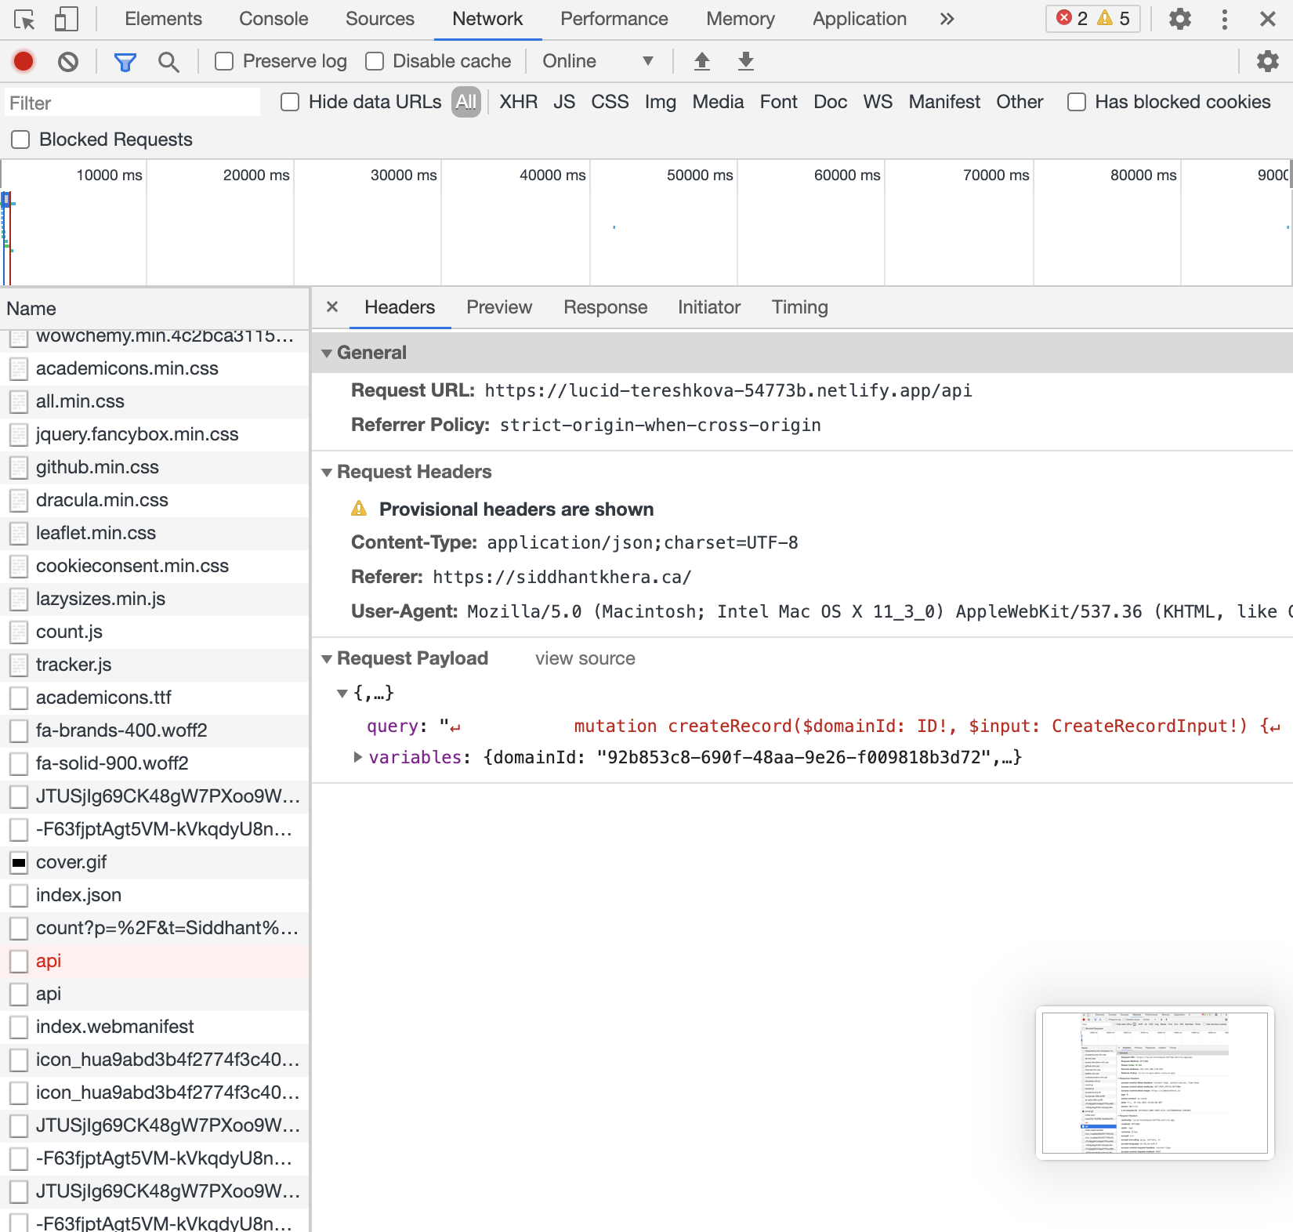Import HAR file
Screen dimensions: 1293x1232
tap(702, 61)
